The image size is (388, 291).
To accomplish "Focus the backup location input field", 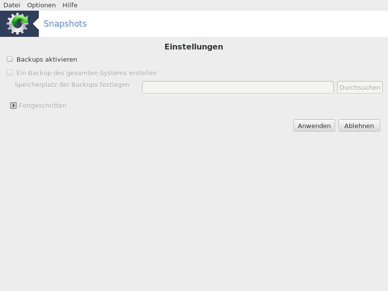I will point(238,87).
